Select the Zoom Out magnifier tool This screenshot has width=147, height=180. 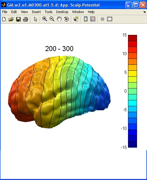pyautogui.click(x=52, y=19)
